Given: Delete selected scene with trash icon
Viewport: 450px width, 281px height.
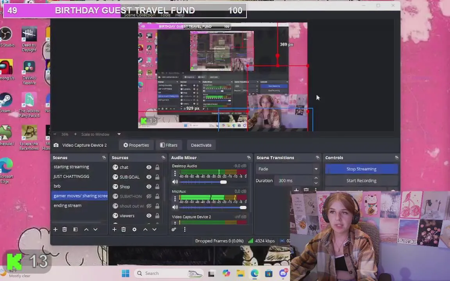Looking at the screenshot, I should (64, 229).
